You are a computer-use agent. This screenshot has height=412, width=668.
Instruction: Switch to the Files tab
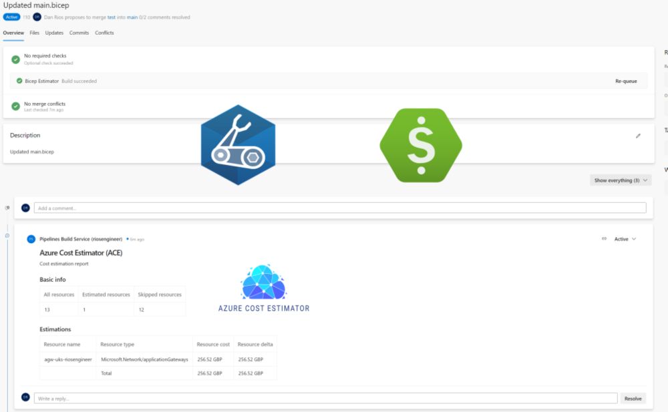pos(35,33)
